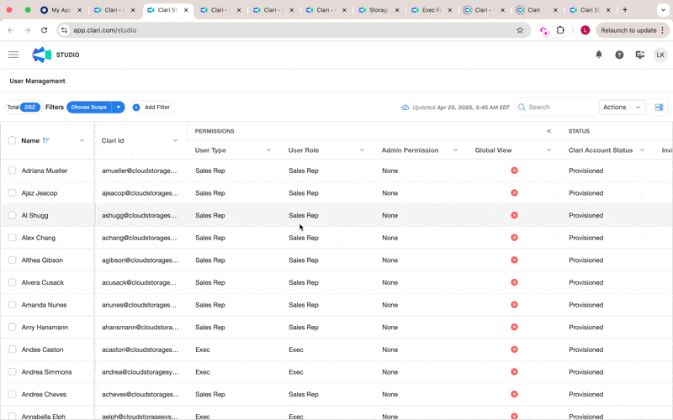Click Relaunch to update button
The height and width of the screenshot is (420, 673).
pos(633,30)
